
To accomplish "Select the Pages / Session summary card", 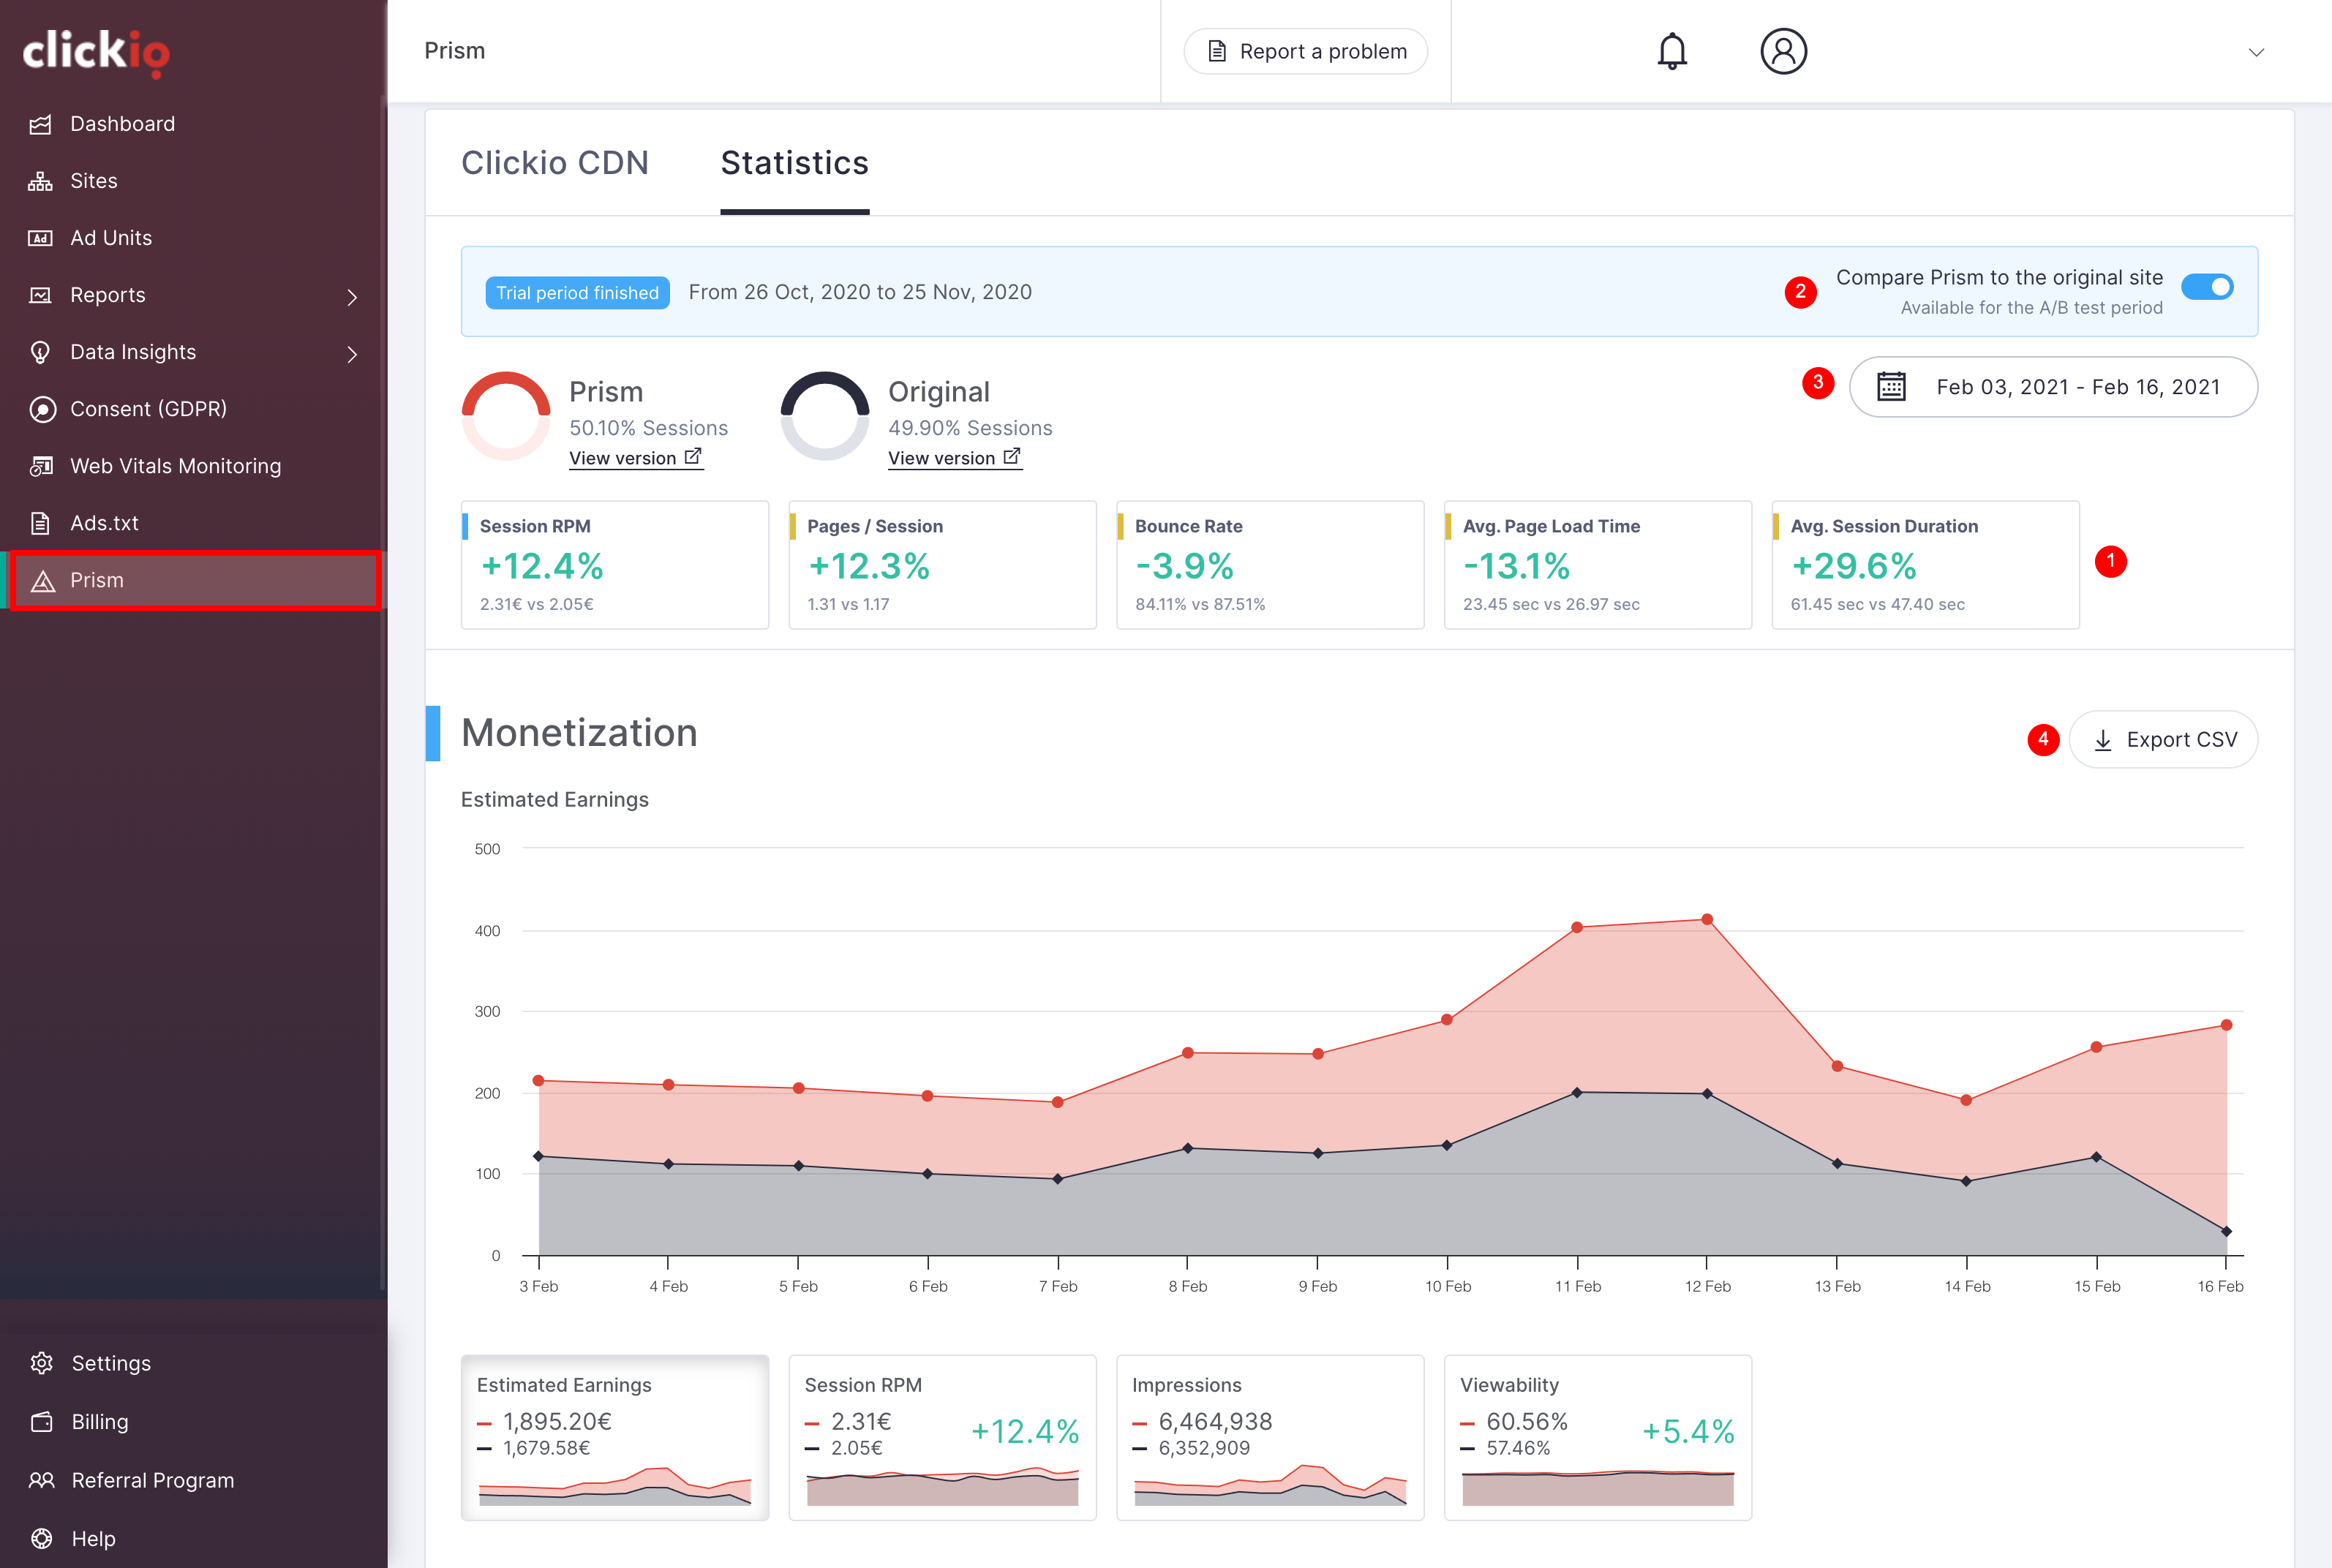I will point(943,565).
